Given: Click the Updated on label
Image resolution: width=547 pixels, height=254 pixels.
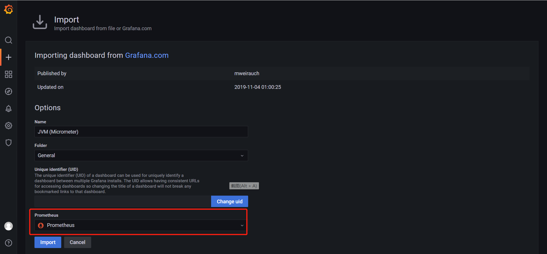Looking at the screenshot, I should point(50,87).
